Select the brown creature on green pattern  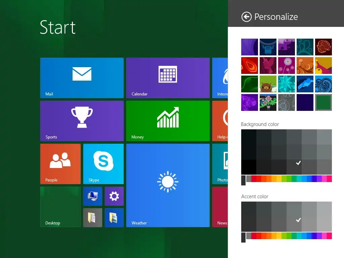point(268,84)
